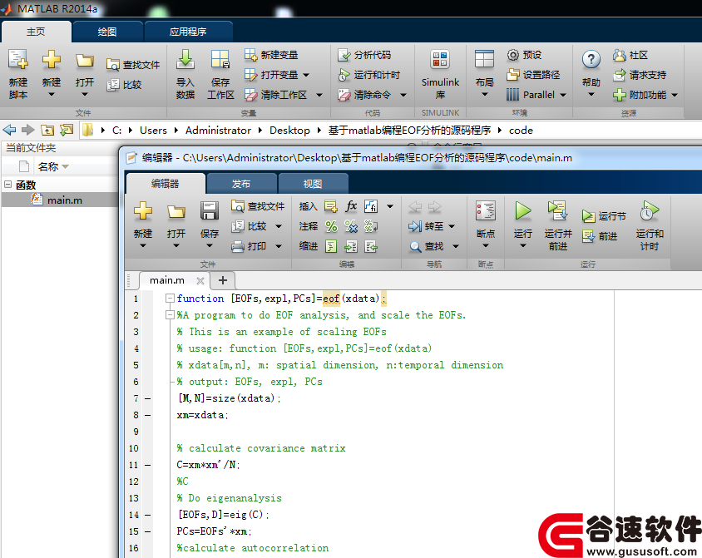Click Compare (比较) in main toolbar
The height and width of the screenshot is (558, 702).
pos(124,85)
